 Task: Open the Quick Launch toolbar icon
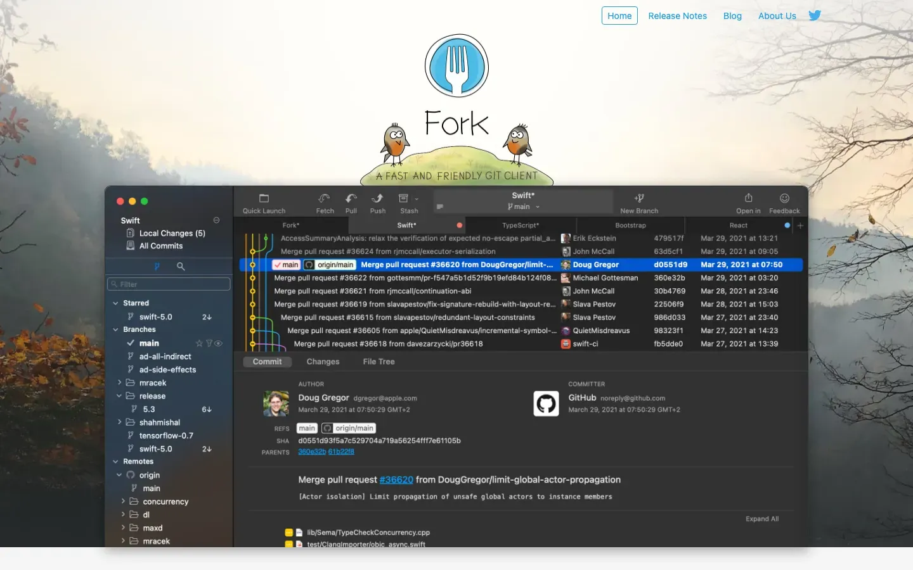tap(264, 198)
